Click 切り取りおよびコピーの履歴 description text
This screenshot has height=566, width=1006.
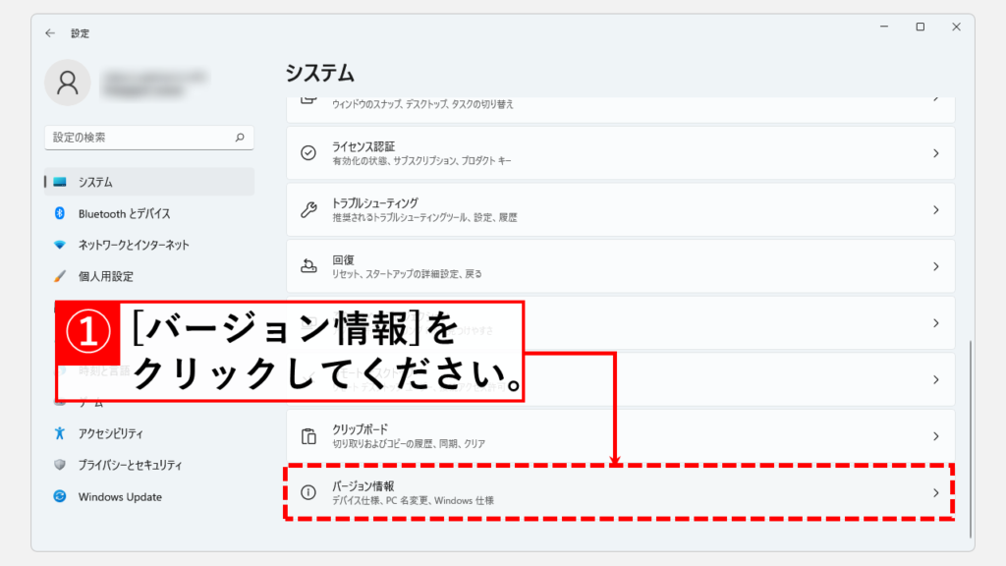pyautogui.click(x=408, y=444)
